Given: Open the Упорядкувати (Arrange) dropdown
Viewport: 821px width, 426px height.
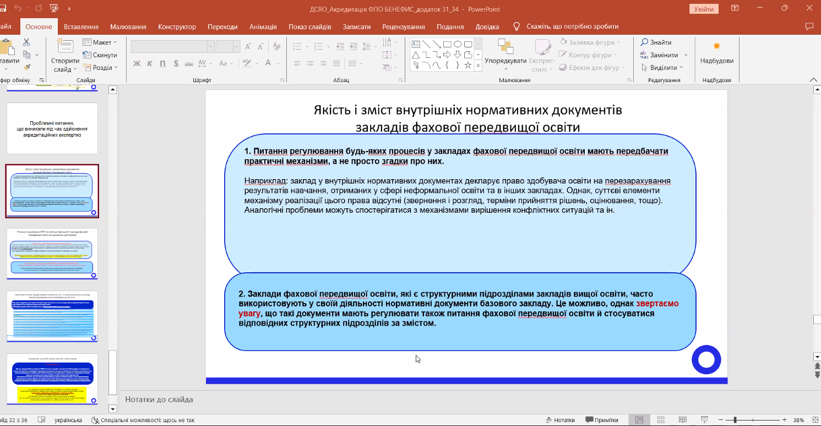Looking at the screenshot, I should pyautogui.click(x=505, y=56).
